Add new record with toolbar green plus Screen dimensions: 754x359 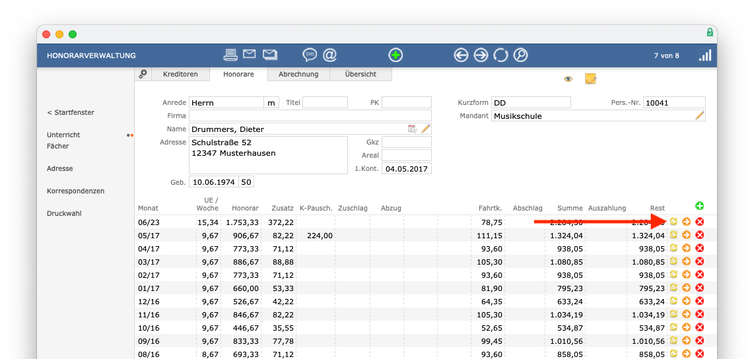point(395,55)
